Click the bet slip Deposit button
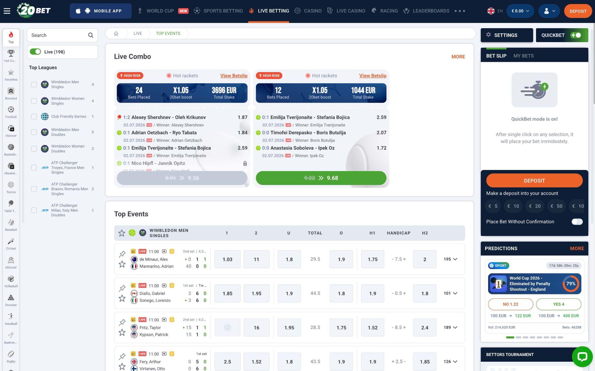This screenshot has width=595, height=371. coord(534,181)
